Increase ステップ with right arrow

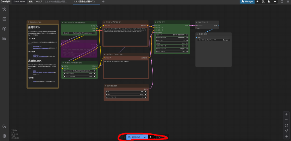(187, 40)
